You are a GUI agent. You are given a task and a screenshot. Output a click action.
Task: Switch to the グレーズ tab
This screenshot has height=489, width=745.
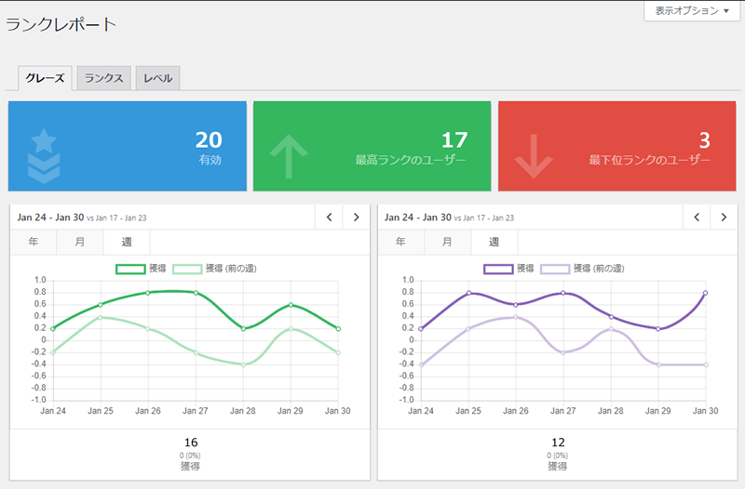point(45,78)
